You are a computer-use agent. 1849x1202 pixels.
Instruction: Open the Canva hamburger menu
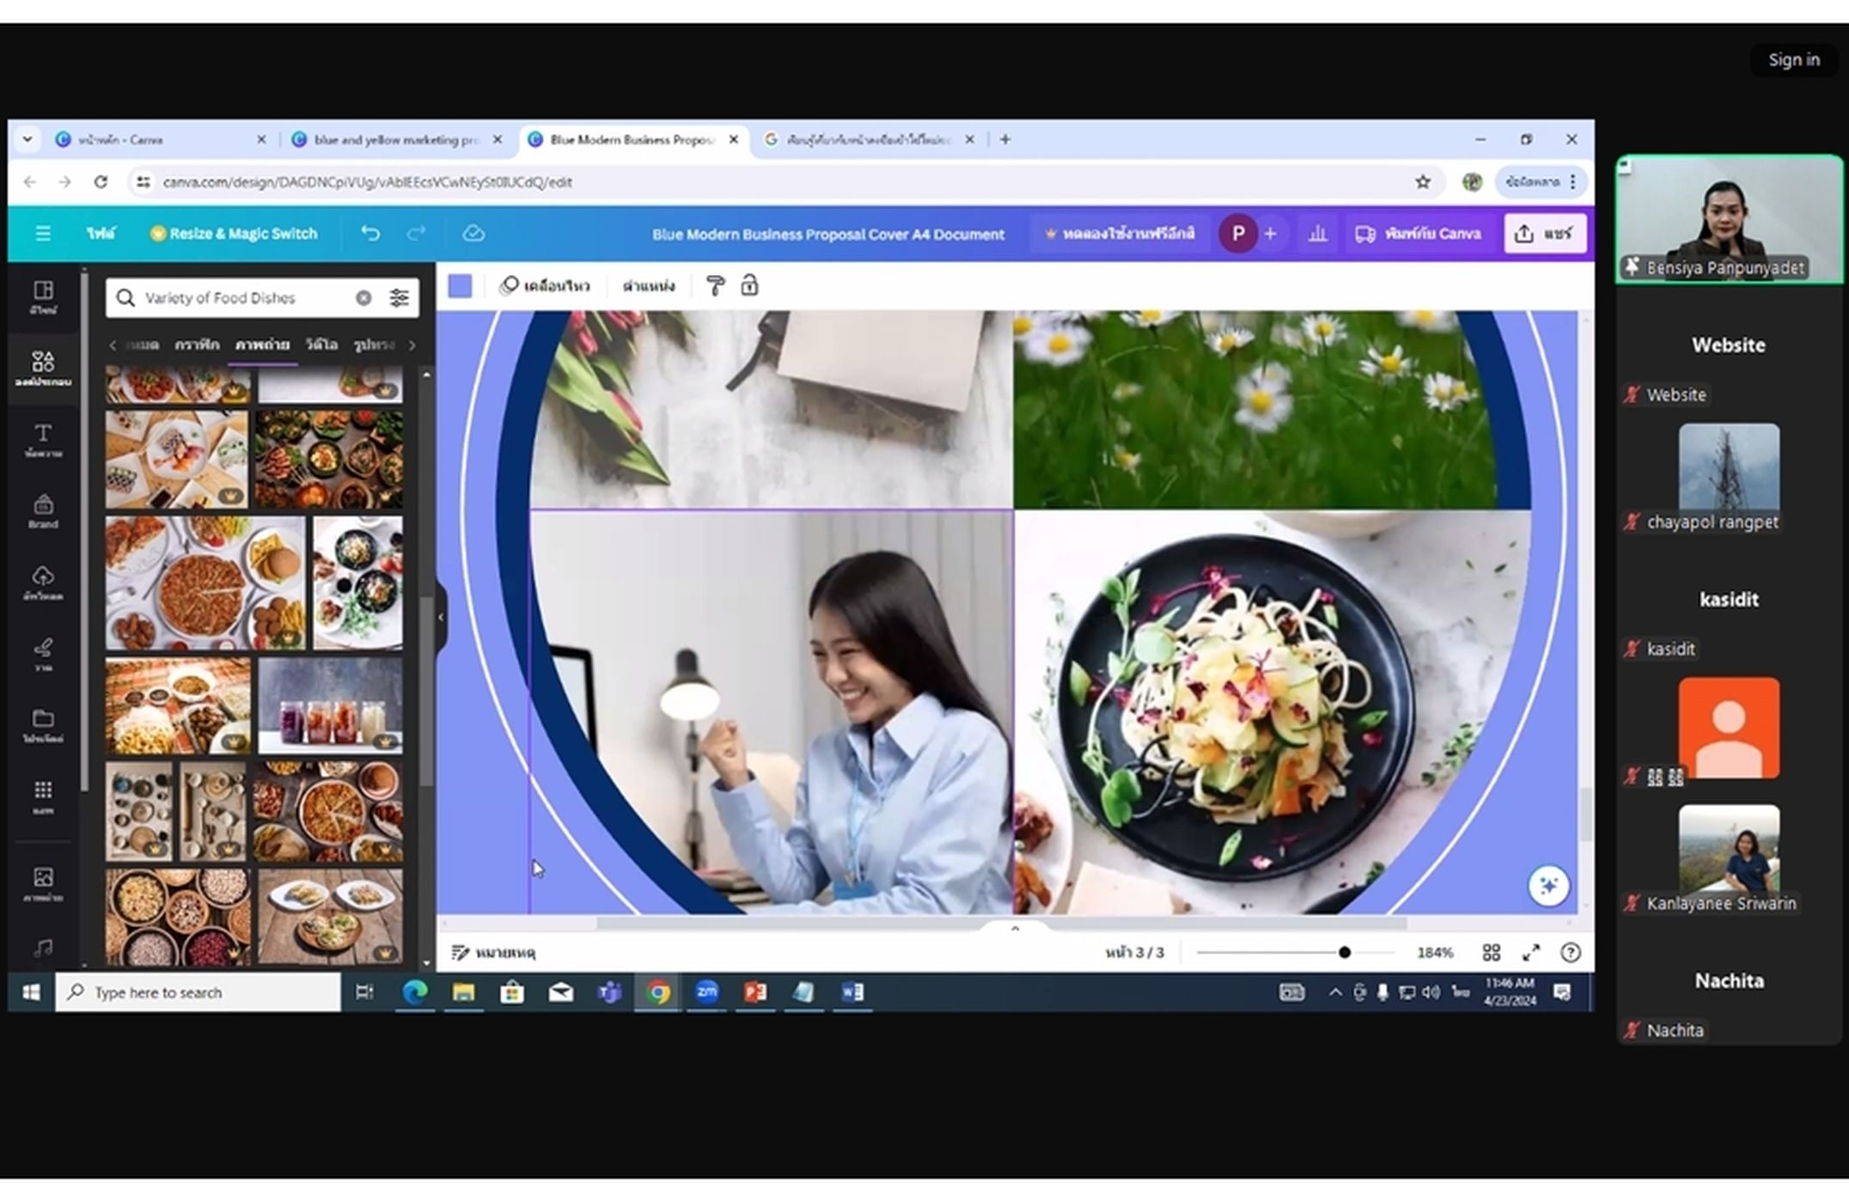pyautogui.click(x=42, y=234)
